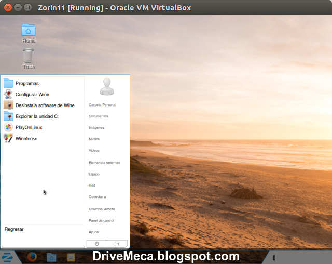Click the Winetricks label text
The width and height of the screenshot is (332, 264).
(26, 138)
